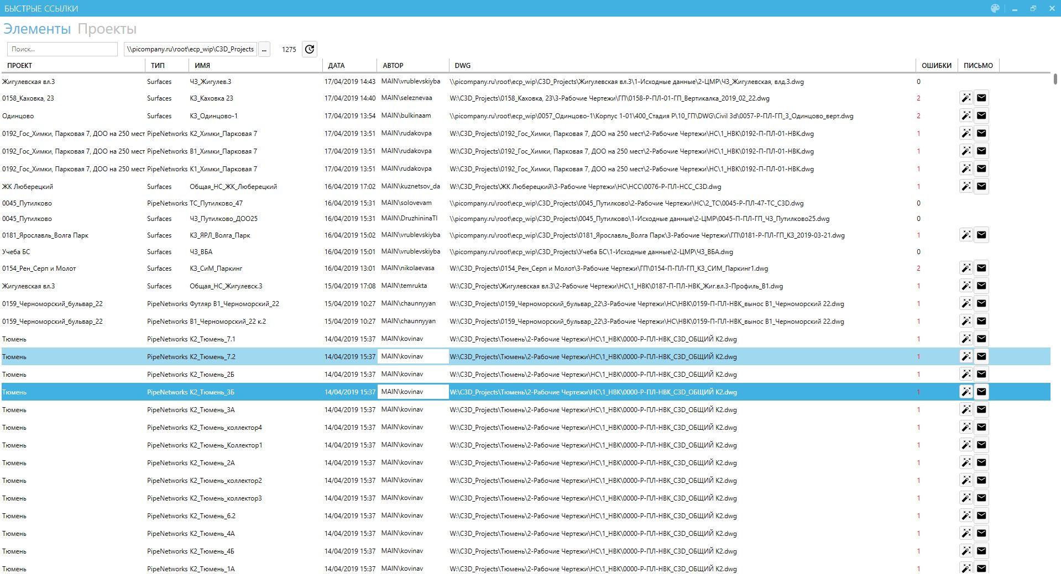Click element count 1275
Image resolution: width=1061 pixels, height=574 pixels.
289,49
